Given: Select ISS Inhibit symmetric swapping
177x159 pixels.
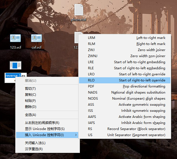Looking at the screenshot, I should click(125, 110).
